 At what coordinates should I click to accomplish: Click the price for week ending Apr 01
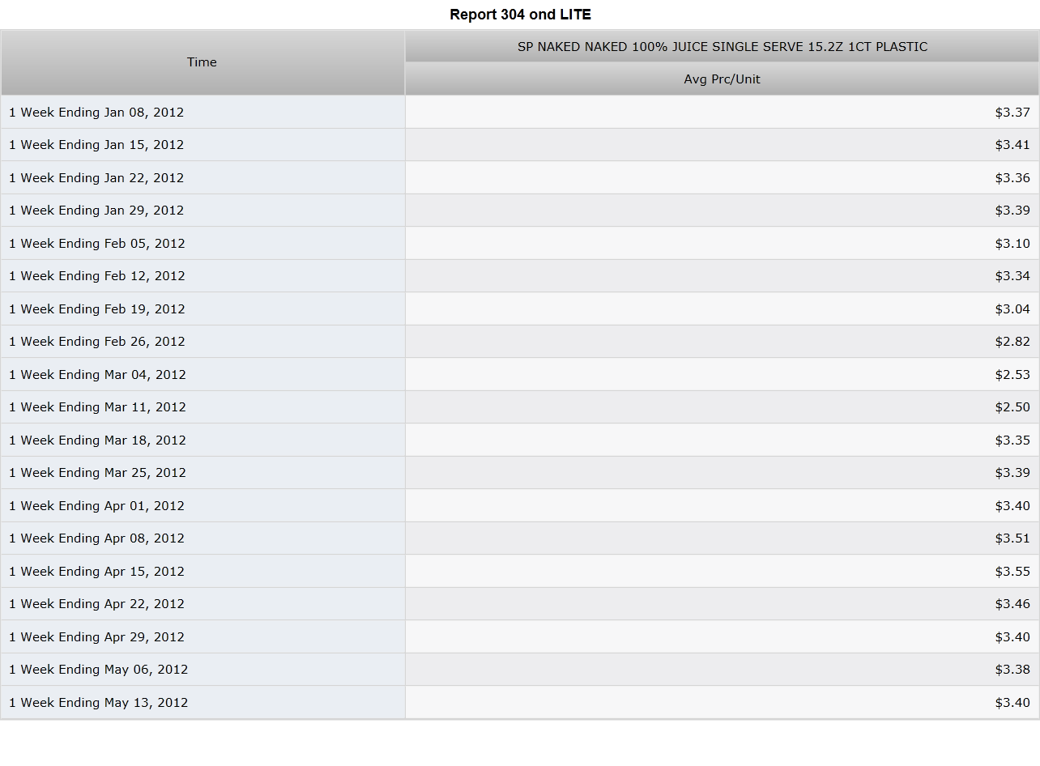pos(1012,506)
